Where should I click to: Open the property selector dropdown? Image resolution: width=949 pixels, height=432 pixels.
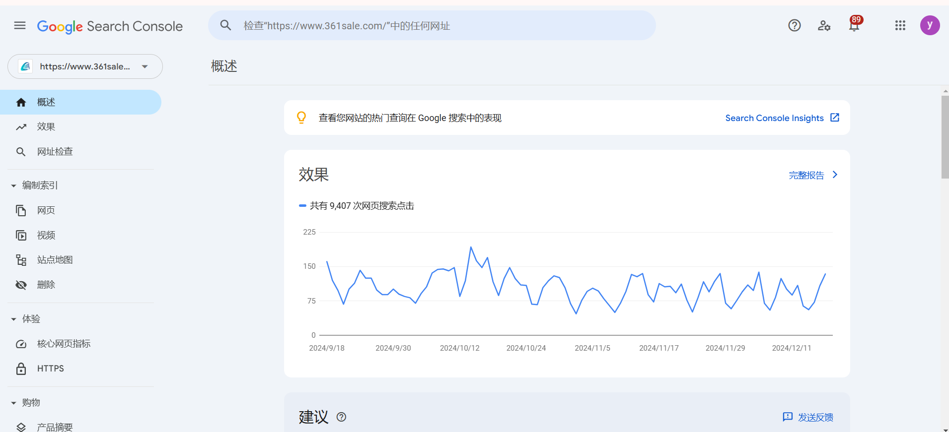(85, 66)
